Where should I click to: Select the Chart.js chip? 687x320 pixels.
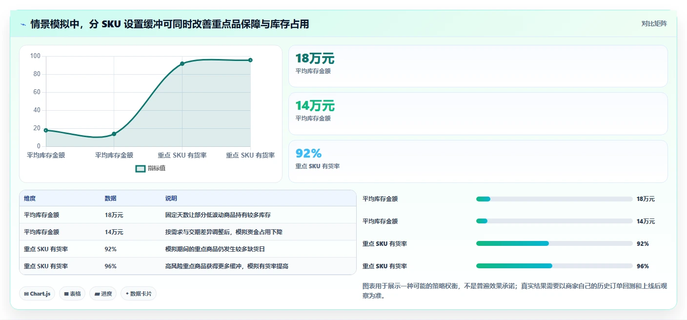point(37,294)
